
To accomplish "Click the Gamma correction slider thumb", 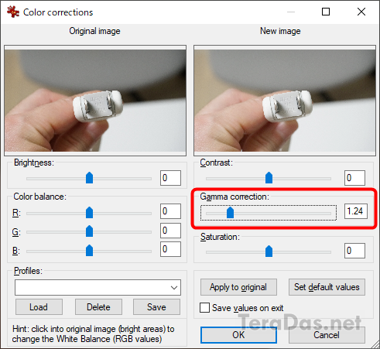I will 230,213.
